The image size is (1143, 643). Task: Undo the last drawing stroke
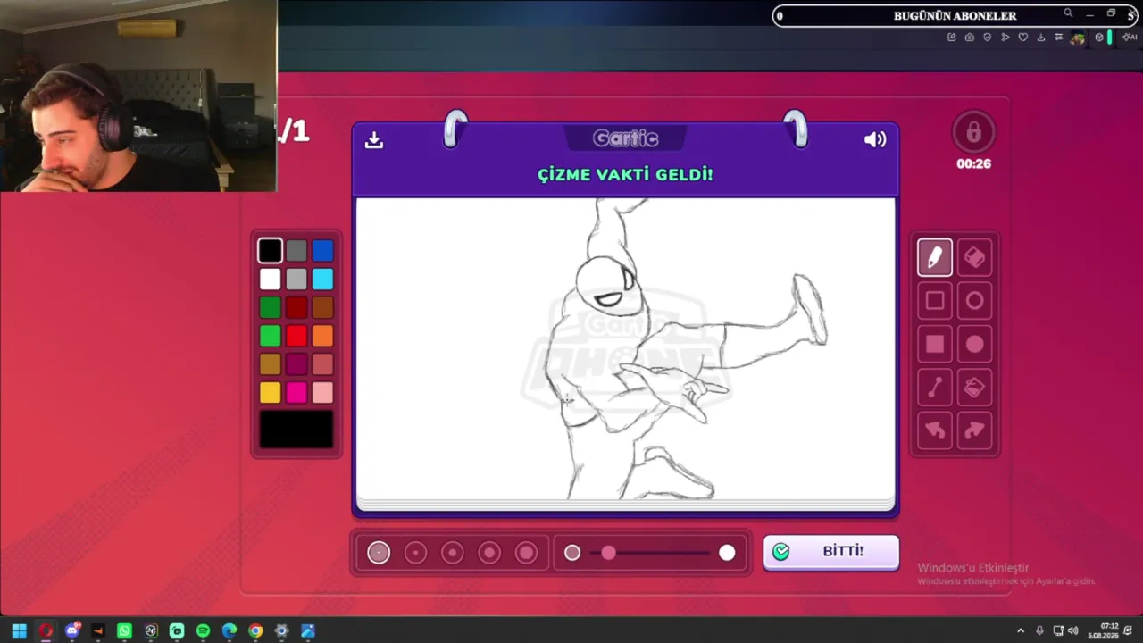point(935,430)
